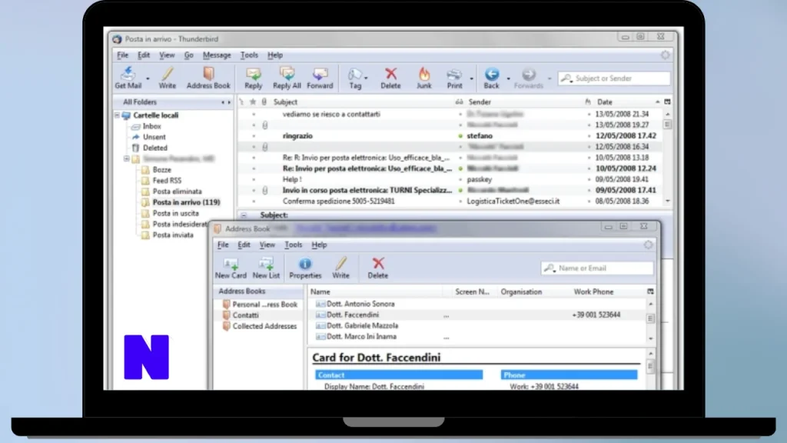Open column picker in Address Book list
This screenshot has width=787, height=443.
(650, 291)
